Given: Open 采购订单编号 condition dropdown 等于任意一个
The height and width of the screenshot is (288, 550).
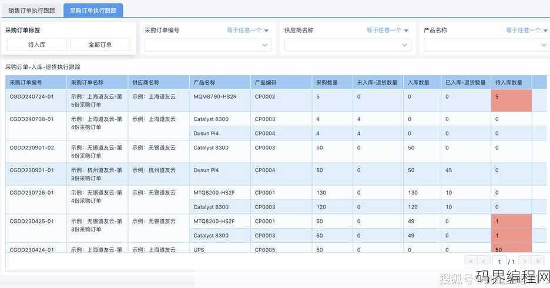Looking at the screenshot, I should pyautogui.click(x=247, y=30).
